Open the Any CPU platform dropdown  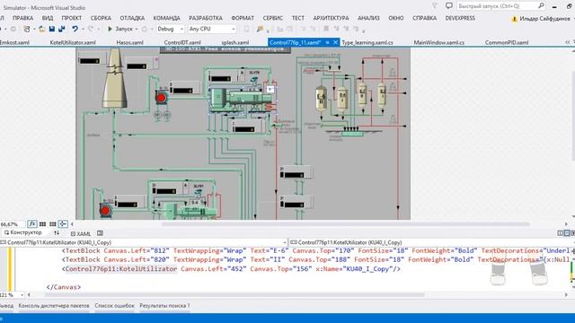(x=212, y=29)
